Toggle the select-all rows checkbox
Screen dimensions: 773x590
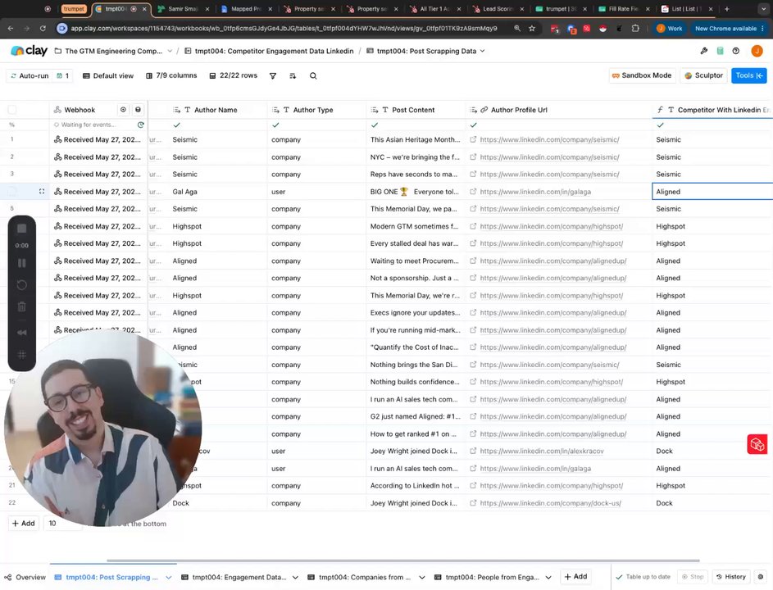click(x=12, y=110)
